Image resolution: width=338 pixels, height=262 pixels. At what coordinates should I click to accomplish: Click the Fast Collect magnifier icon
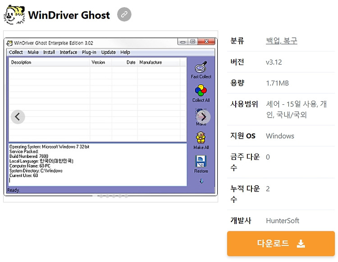[x=201, y=67]
